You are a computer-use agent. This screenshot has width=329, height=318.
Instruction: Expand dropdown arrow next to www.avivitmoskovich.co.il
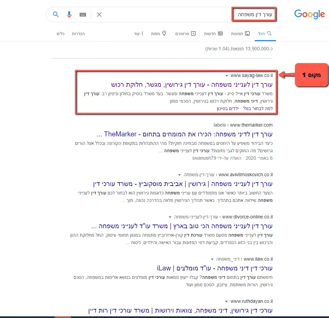pos(180,175)
